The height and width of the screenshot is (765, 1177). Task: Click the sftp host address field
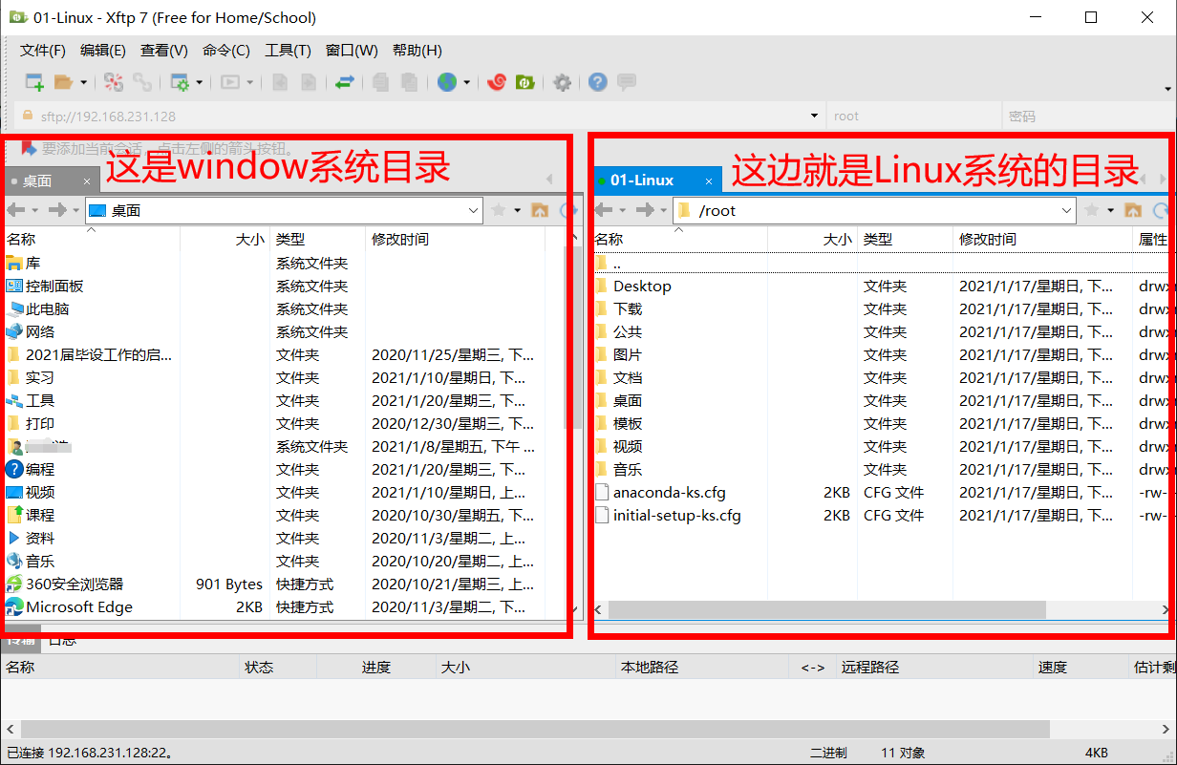(420, 117)
